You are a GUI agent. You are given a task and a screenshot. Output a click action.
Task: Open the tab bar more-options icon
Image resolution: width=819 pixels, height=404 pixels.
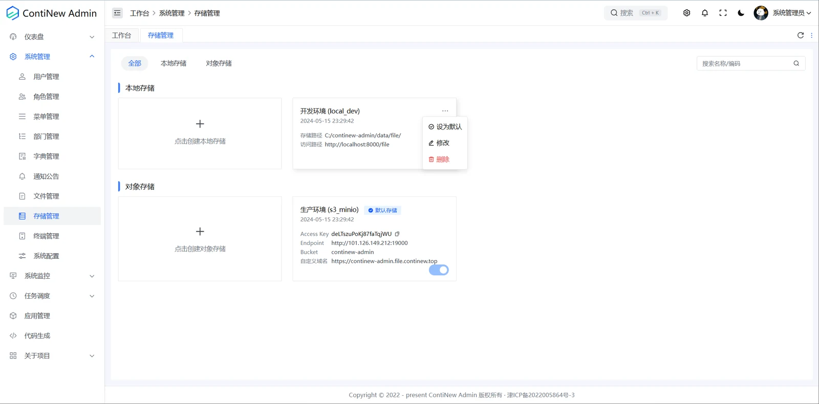811,35
